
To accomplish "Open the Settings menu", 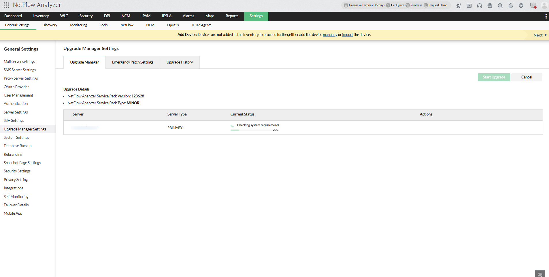I will click(x=256, y=16).
